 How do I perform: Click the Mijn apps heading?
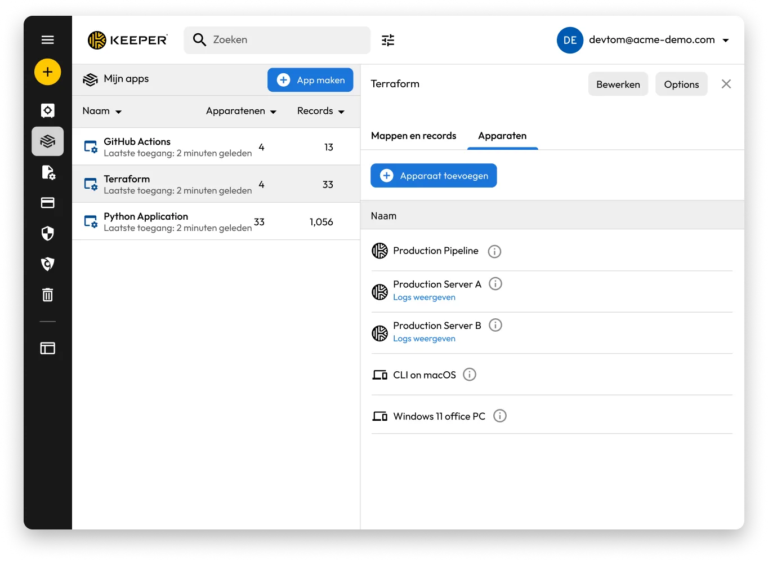[x=126, y=79]
